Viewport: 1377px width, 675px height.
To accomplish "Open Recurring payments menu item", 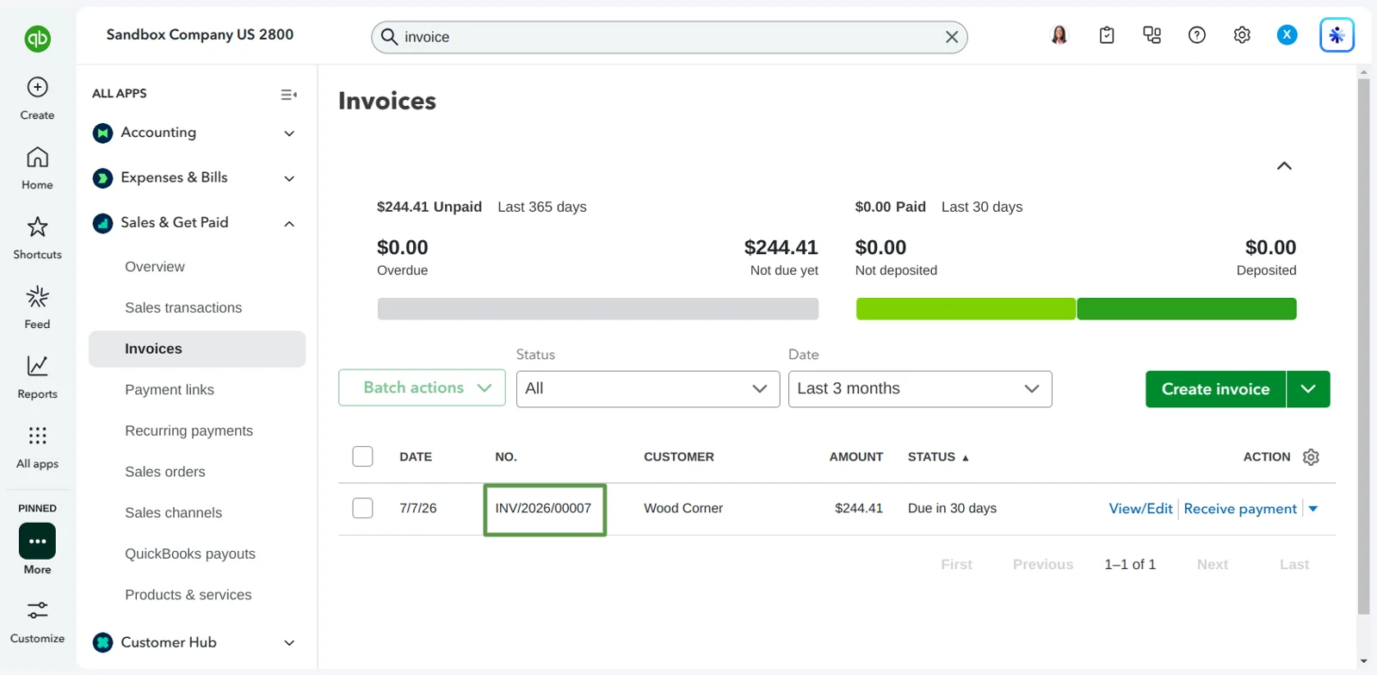I will (x=188, y=430).
